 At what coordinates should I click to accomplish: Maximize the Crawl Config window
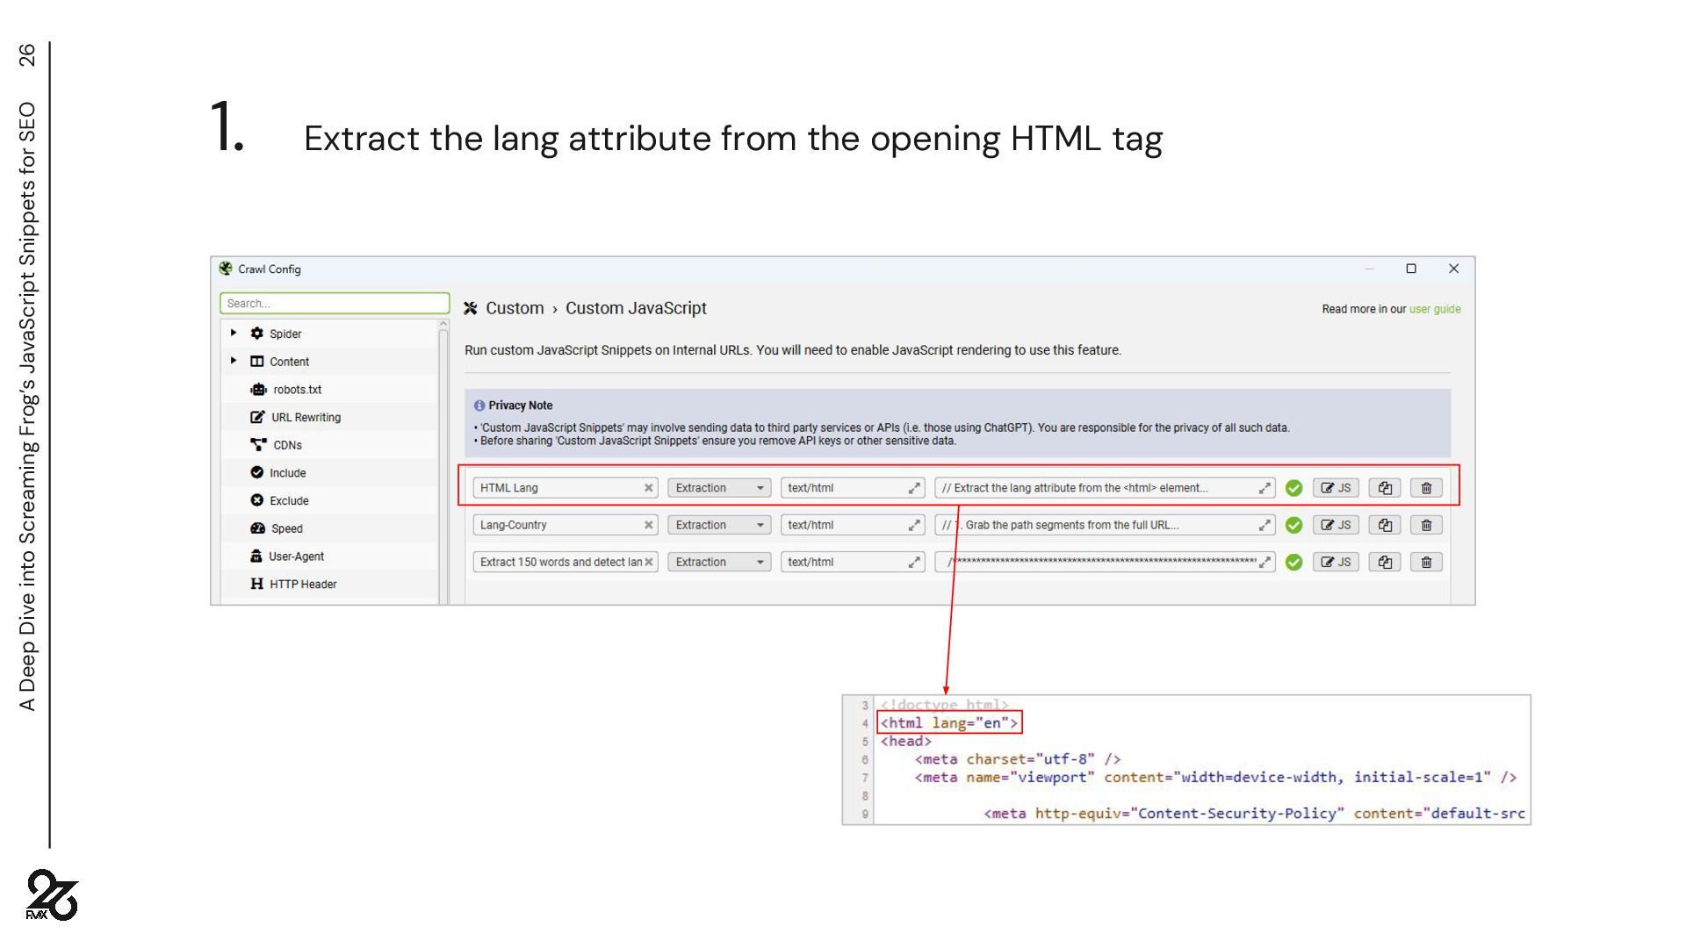pos(1411,269)
